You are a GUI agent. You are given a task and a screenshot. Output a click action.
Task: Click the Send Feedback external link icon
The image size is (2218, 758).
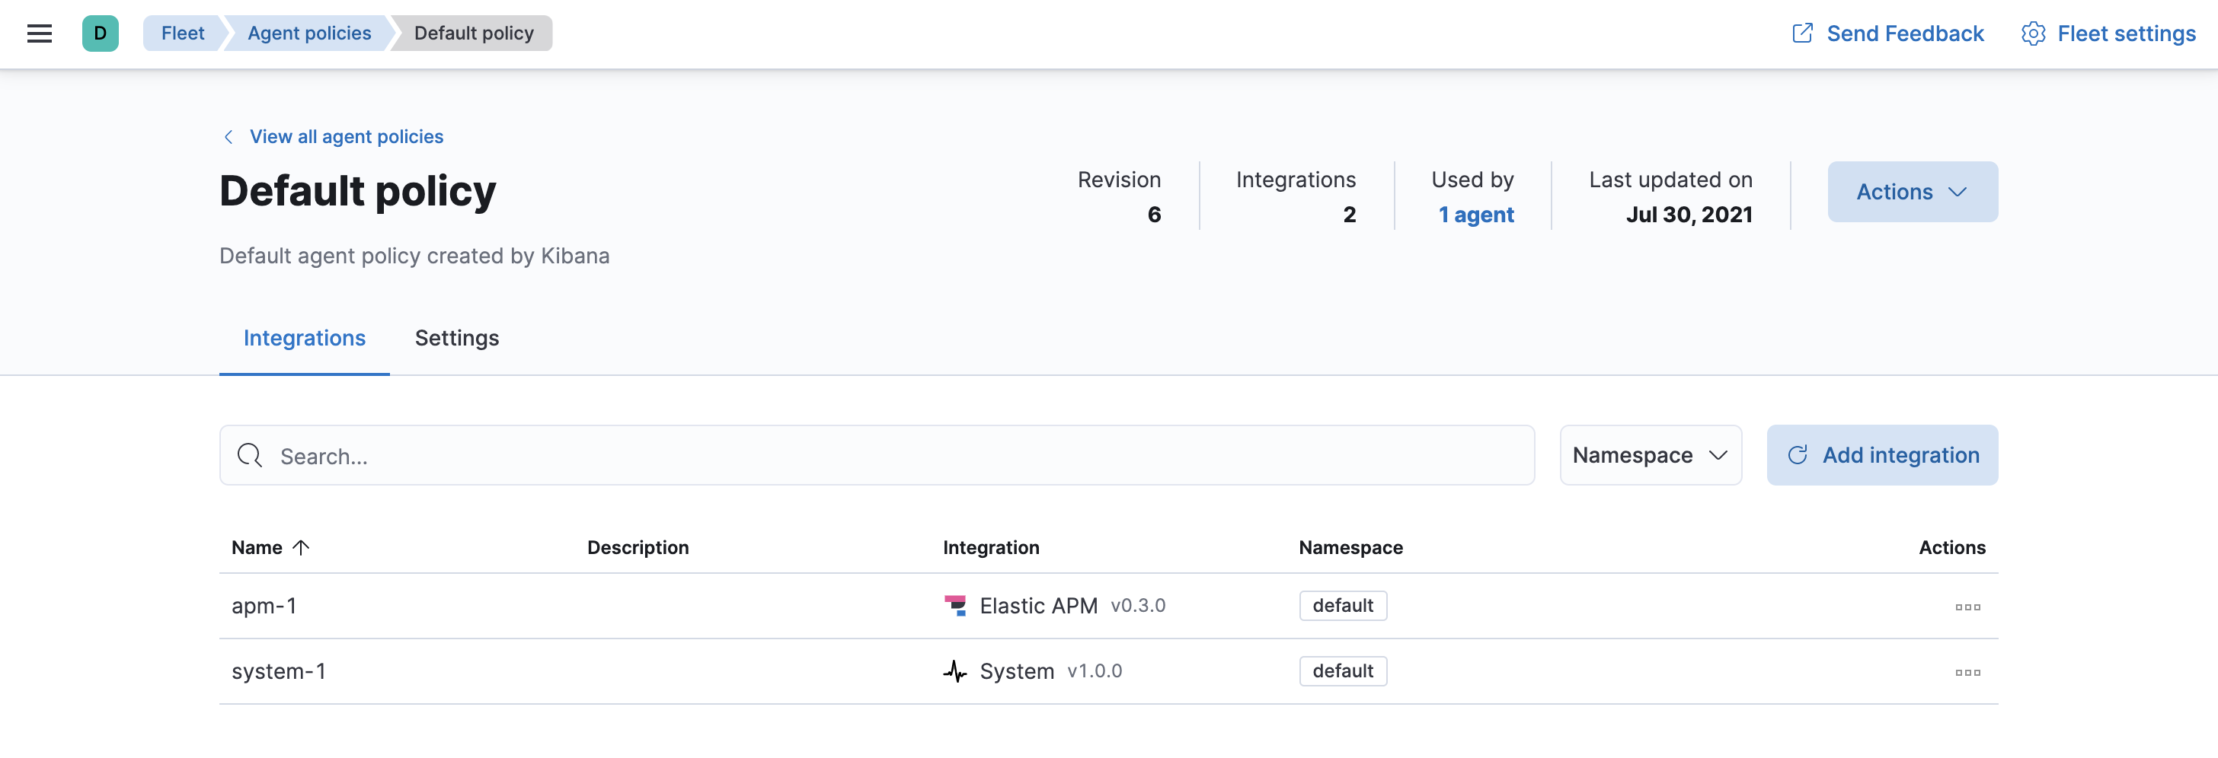tap(1801, 33)
